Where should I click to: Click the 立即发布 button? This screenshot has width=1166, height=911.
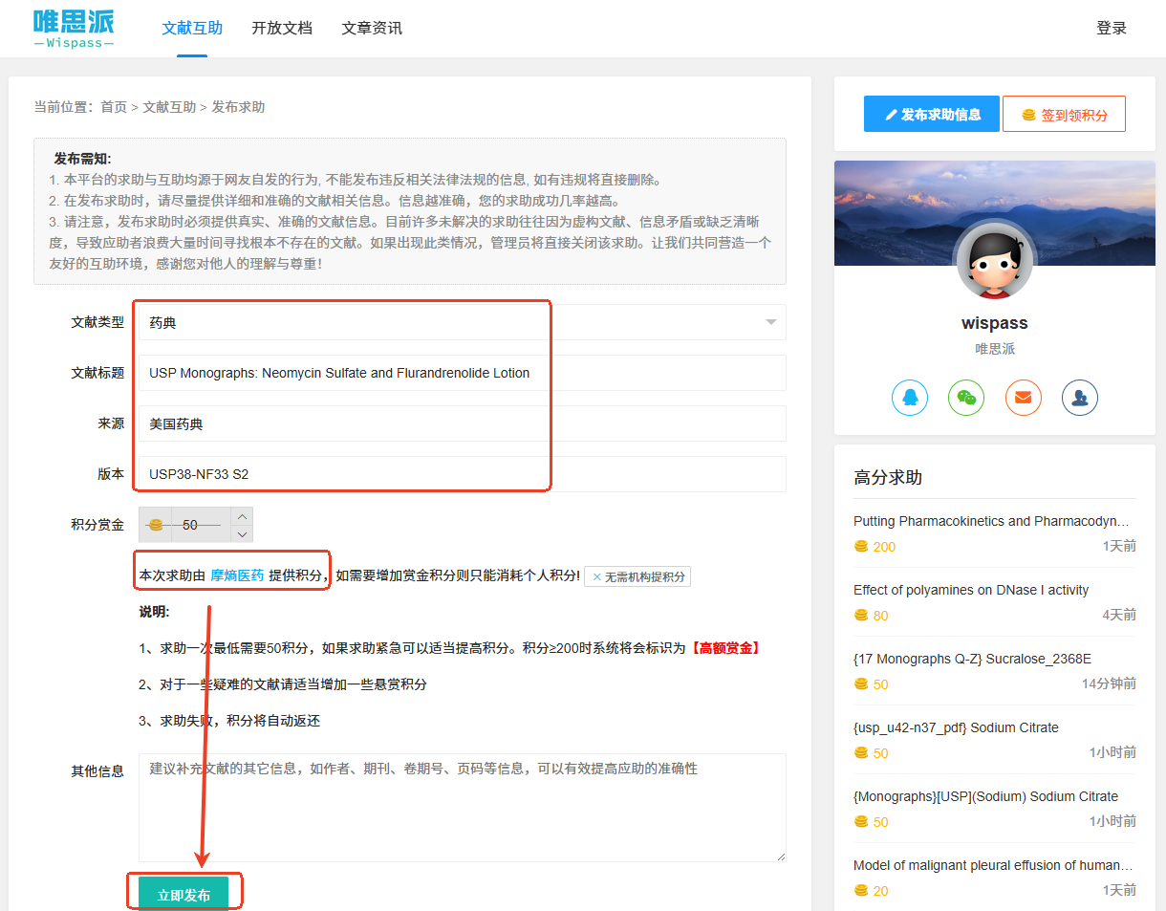click(184, 895)
